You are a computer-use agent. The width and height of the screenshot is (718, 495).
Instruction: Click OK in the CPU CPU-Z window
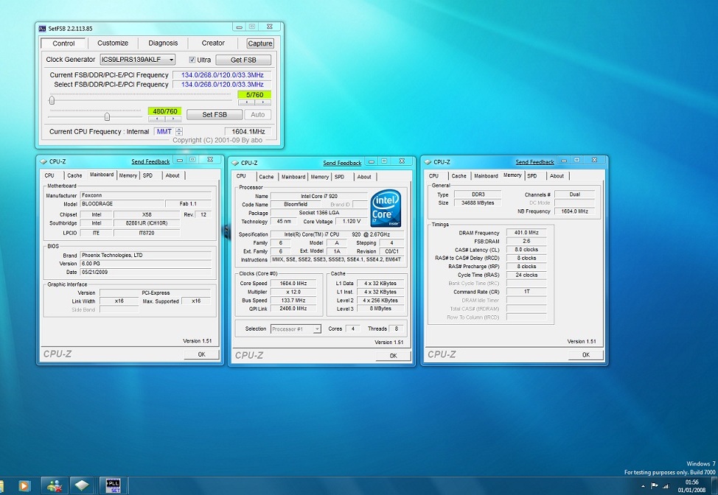tap(394, 356)
